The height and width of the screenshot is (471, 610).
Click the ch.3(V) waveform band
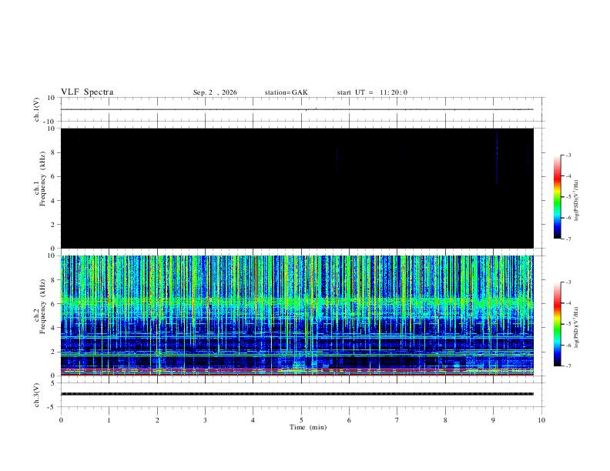(297, 394)
